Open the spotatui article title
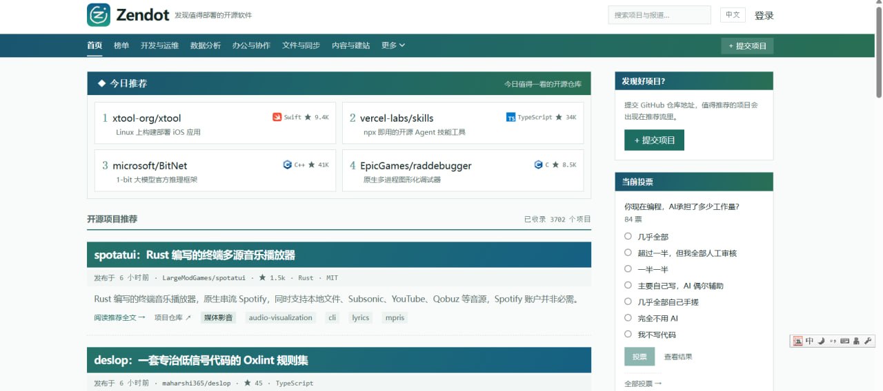Screen dimensions: 883x391 pos(195,255)
